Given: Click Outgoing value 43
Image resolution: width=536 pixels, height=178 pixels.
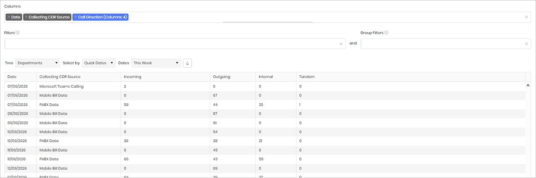Looking at the screenshot, I should (215, 159).
